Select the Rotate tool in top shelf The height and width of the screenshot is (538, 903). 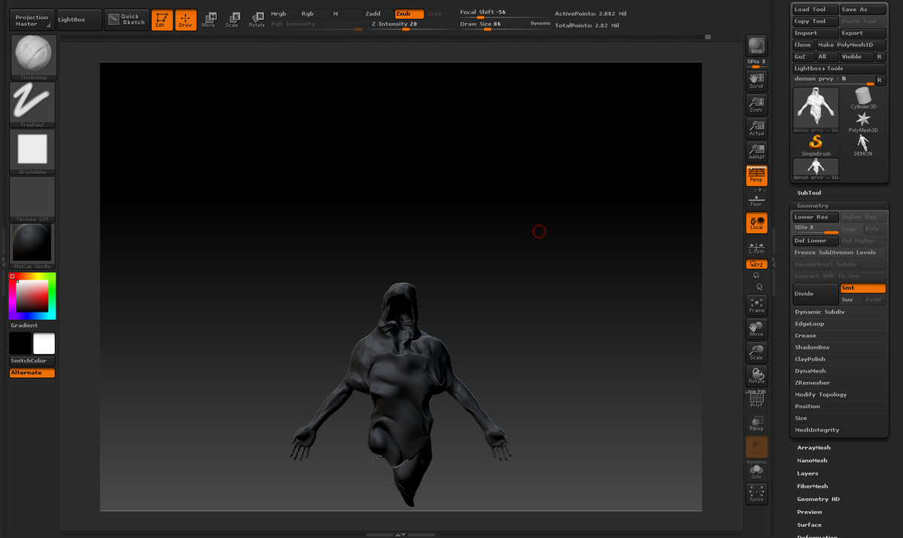(x=257, y=20)
